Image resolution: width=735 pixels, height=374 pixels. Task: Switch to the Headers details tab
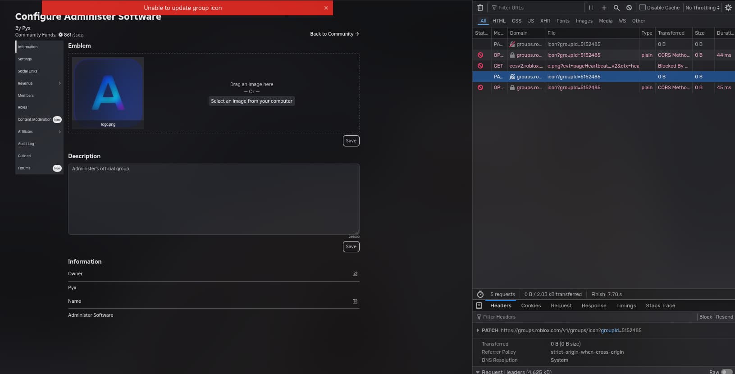point(501,306)
